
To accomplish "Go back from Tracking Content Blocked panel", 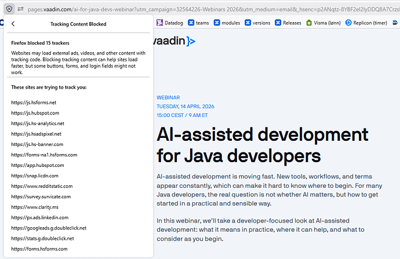I will point(13,24).
